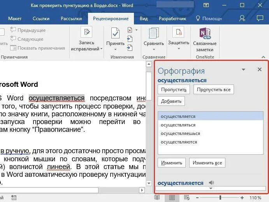Expand the Защитить dropdown arrow
This screenshot has width=269, height=202.
tap(179, 49)
